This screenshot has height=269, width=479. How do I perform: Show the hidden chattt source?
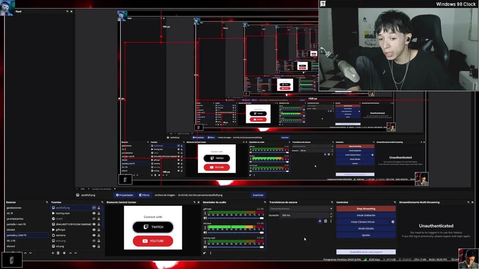tap(94, 219)
